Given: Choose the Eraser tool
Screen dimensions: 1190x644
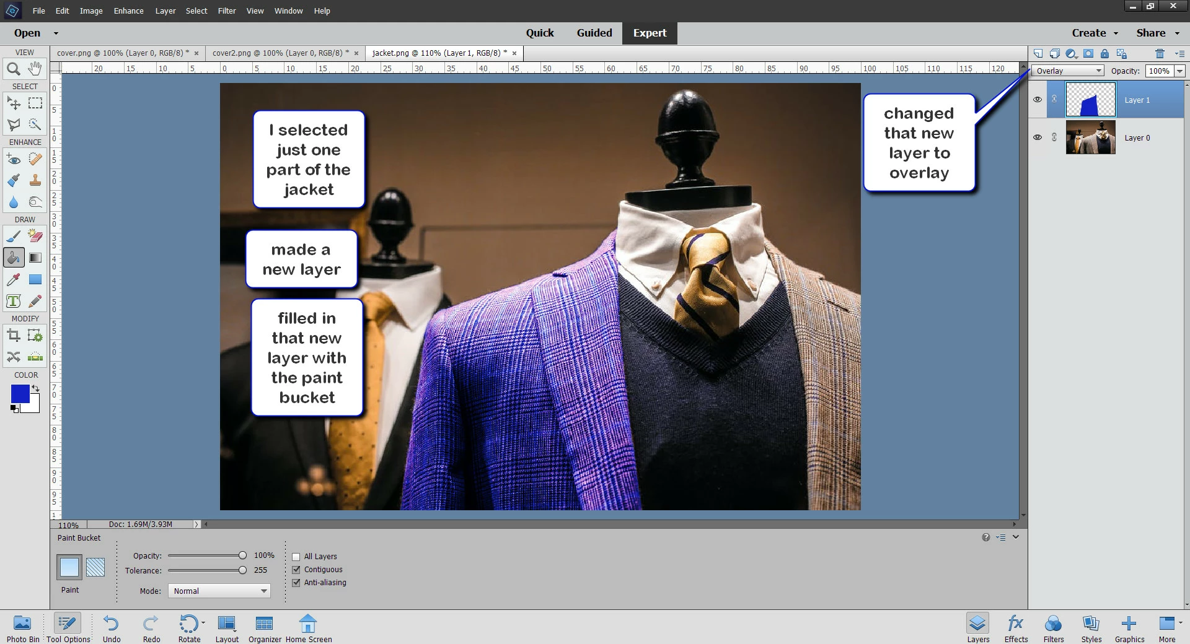Looking at the screenshot, I should [35, 236].
